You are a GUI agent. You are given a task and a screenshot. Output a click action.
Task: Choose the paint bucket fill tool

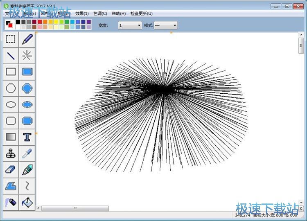[27, 202]
